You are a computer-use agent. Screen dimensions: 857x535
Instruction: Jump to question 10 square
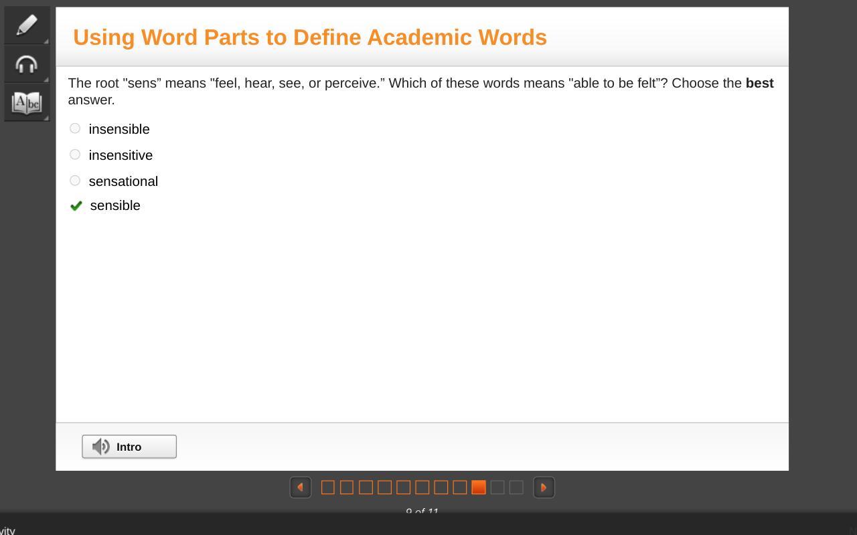tap(497, 488)
